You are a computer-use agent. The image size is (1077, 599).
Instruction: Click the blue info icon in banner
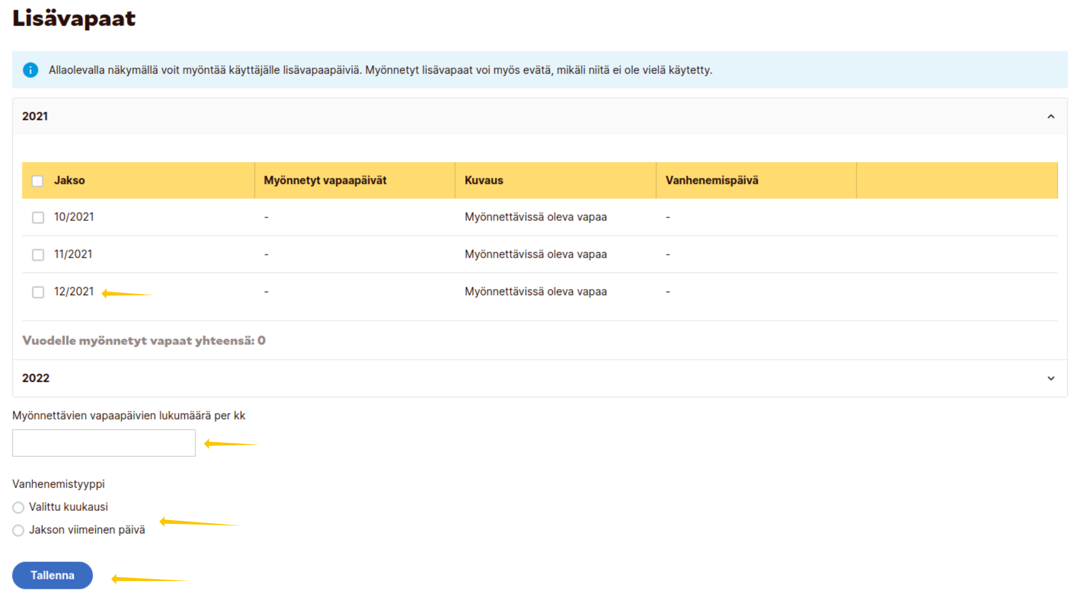(30, 70)
